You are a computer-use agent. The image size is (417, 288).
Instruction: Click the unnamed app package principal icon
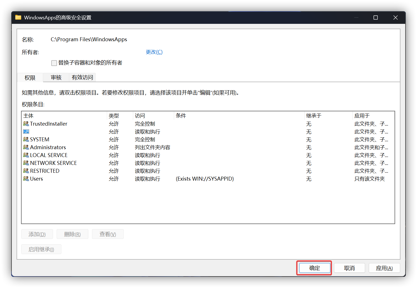(26, 132)
